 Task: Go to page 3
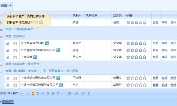pyautogui.click(x=38, y=94)
